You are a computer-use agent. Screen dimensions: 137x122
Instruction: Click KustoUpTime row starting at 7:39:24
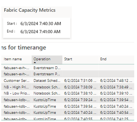[x=68, y=100]
